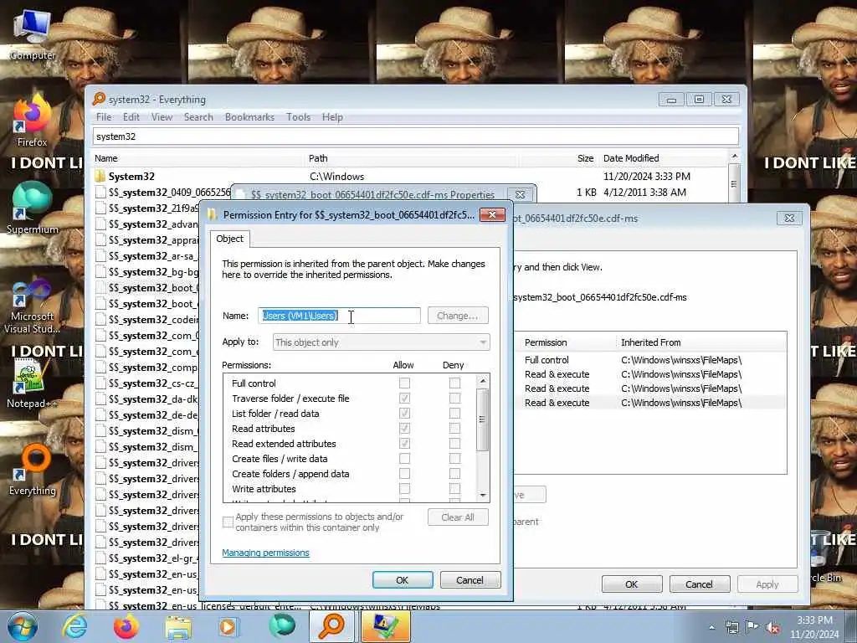The width and height of the screenshot is (857, 643).
Task: Click the Windows Start orb
Action: coord(22,626)
